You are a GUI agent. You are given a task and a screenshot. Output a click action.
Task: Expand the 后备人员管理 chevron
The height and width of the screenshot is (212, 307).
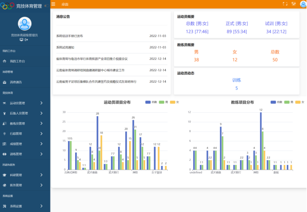[x=41, y=113]
